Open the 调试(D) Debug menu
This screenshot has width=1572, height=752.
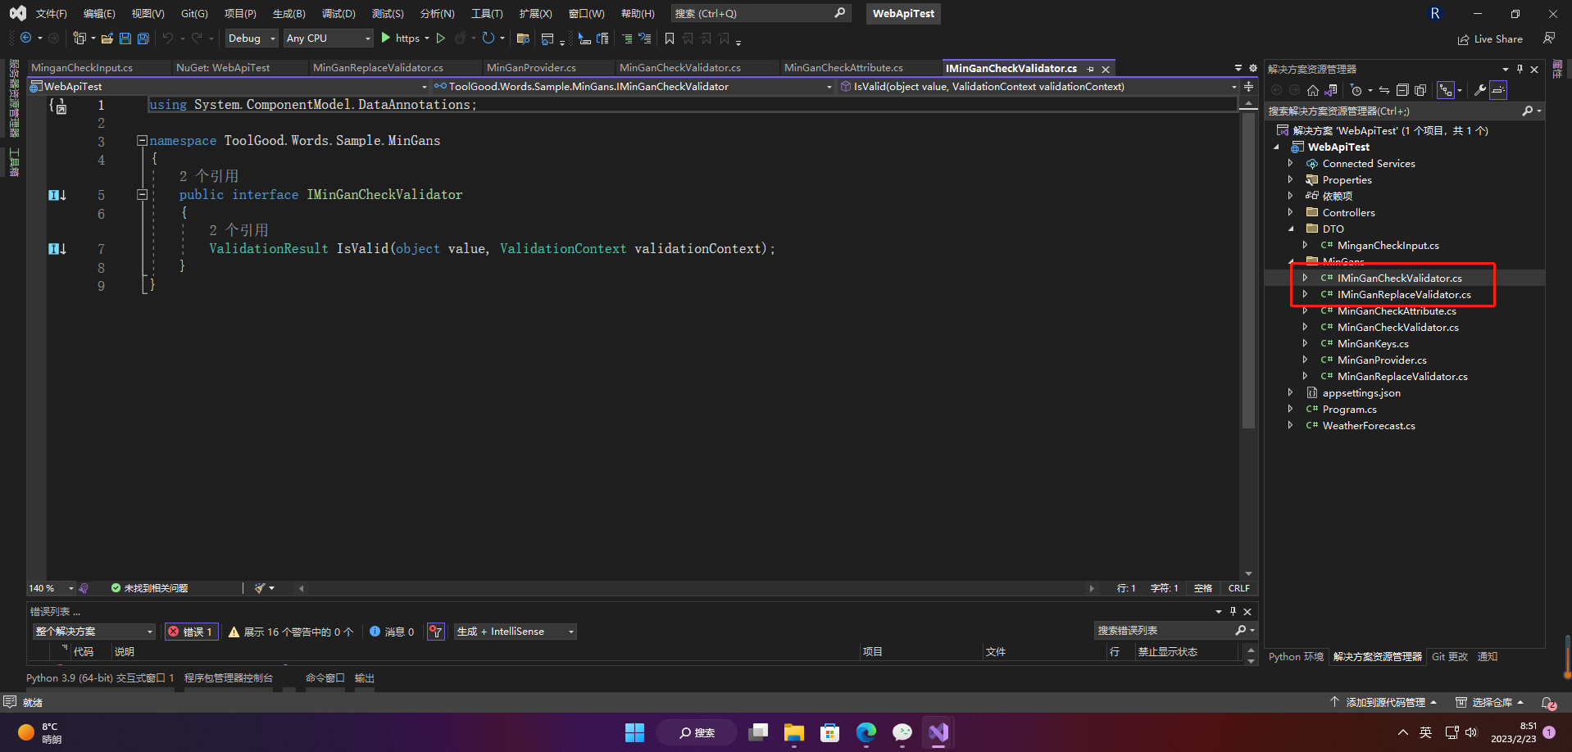point(338,14)
